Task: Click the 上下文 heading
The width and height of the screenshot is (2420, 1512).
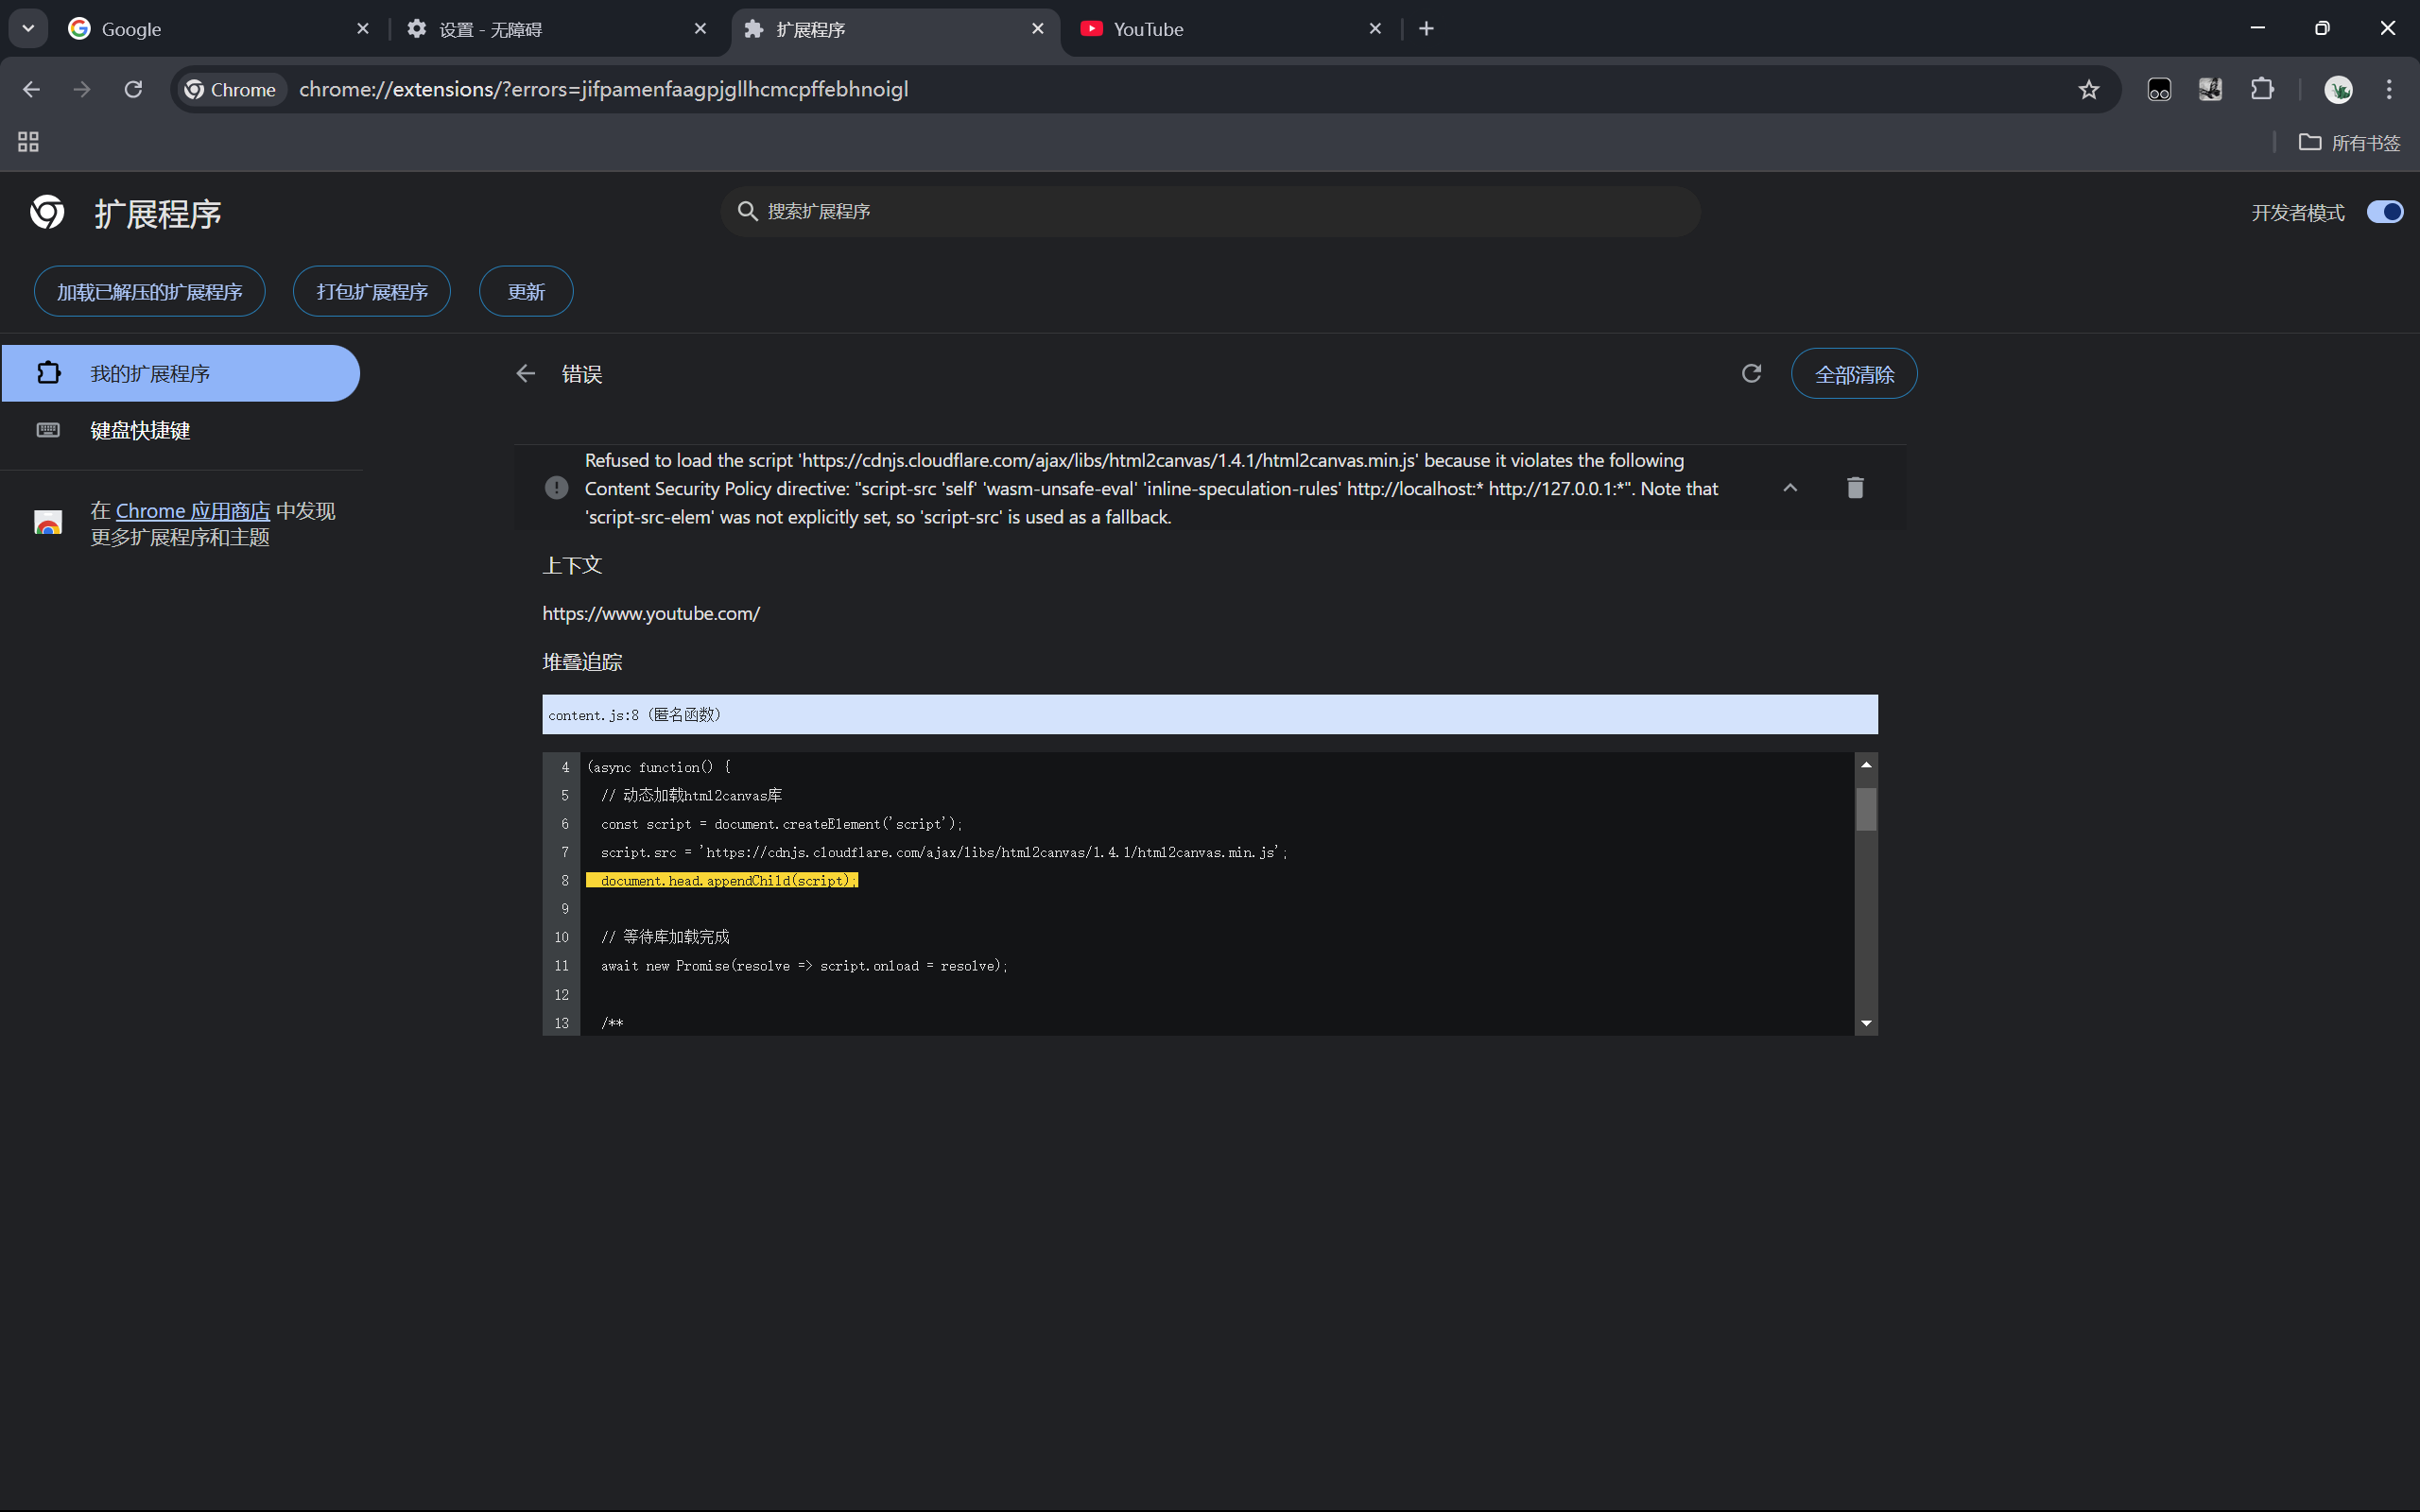Action: point(572,565)
